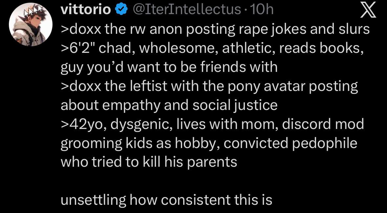The height and width of the screenshot is (213, 387).
Task: Click the display name "vittorio"
Action: (86, 10)
